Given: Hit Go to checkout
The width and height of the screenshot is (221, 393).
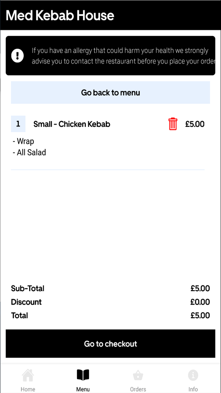Looking at the screenshot, I should (x=110, y=344).
